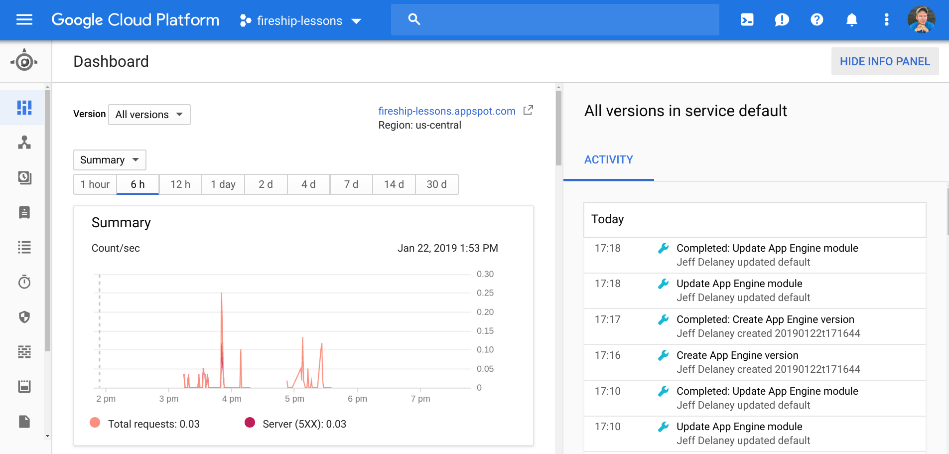The image size is (949, 454).
Task: Open Task queues from the sidebar
Action: pos(24,247)
